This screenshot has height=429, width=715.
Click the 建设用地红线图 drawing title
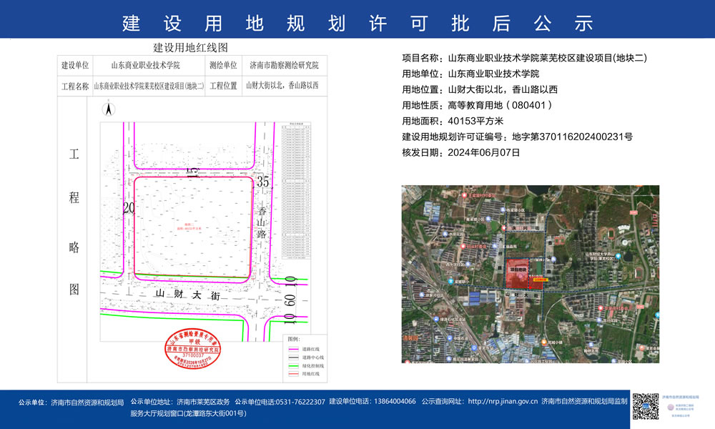(191, 47)
